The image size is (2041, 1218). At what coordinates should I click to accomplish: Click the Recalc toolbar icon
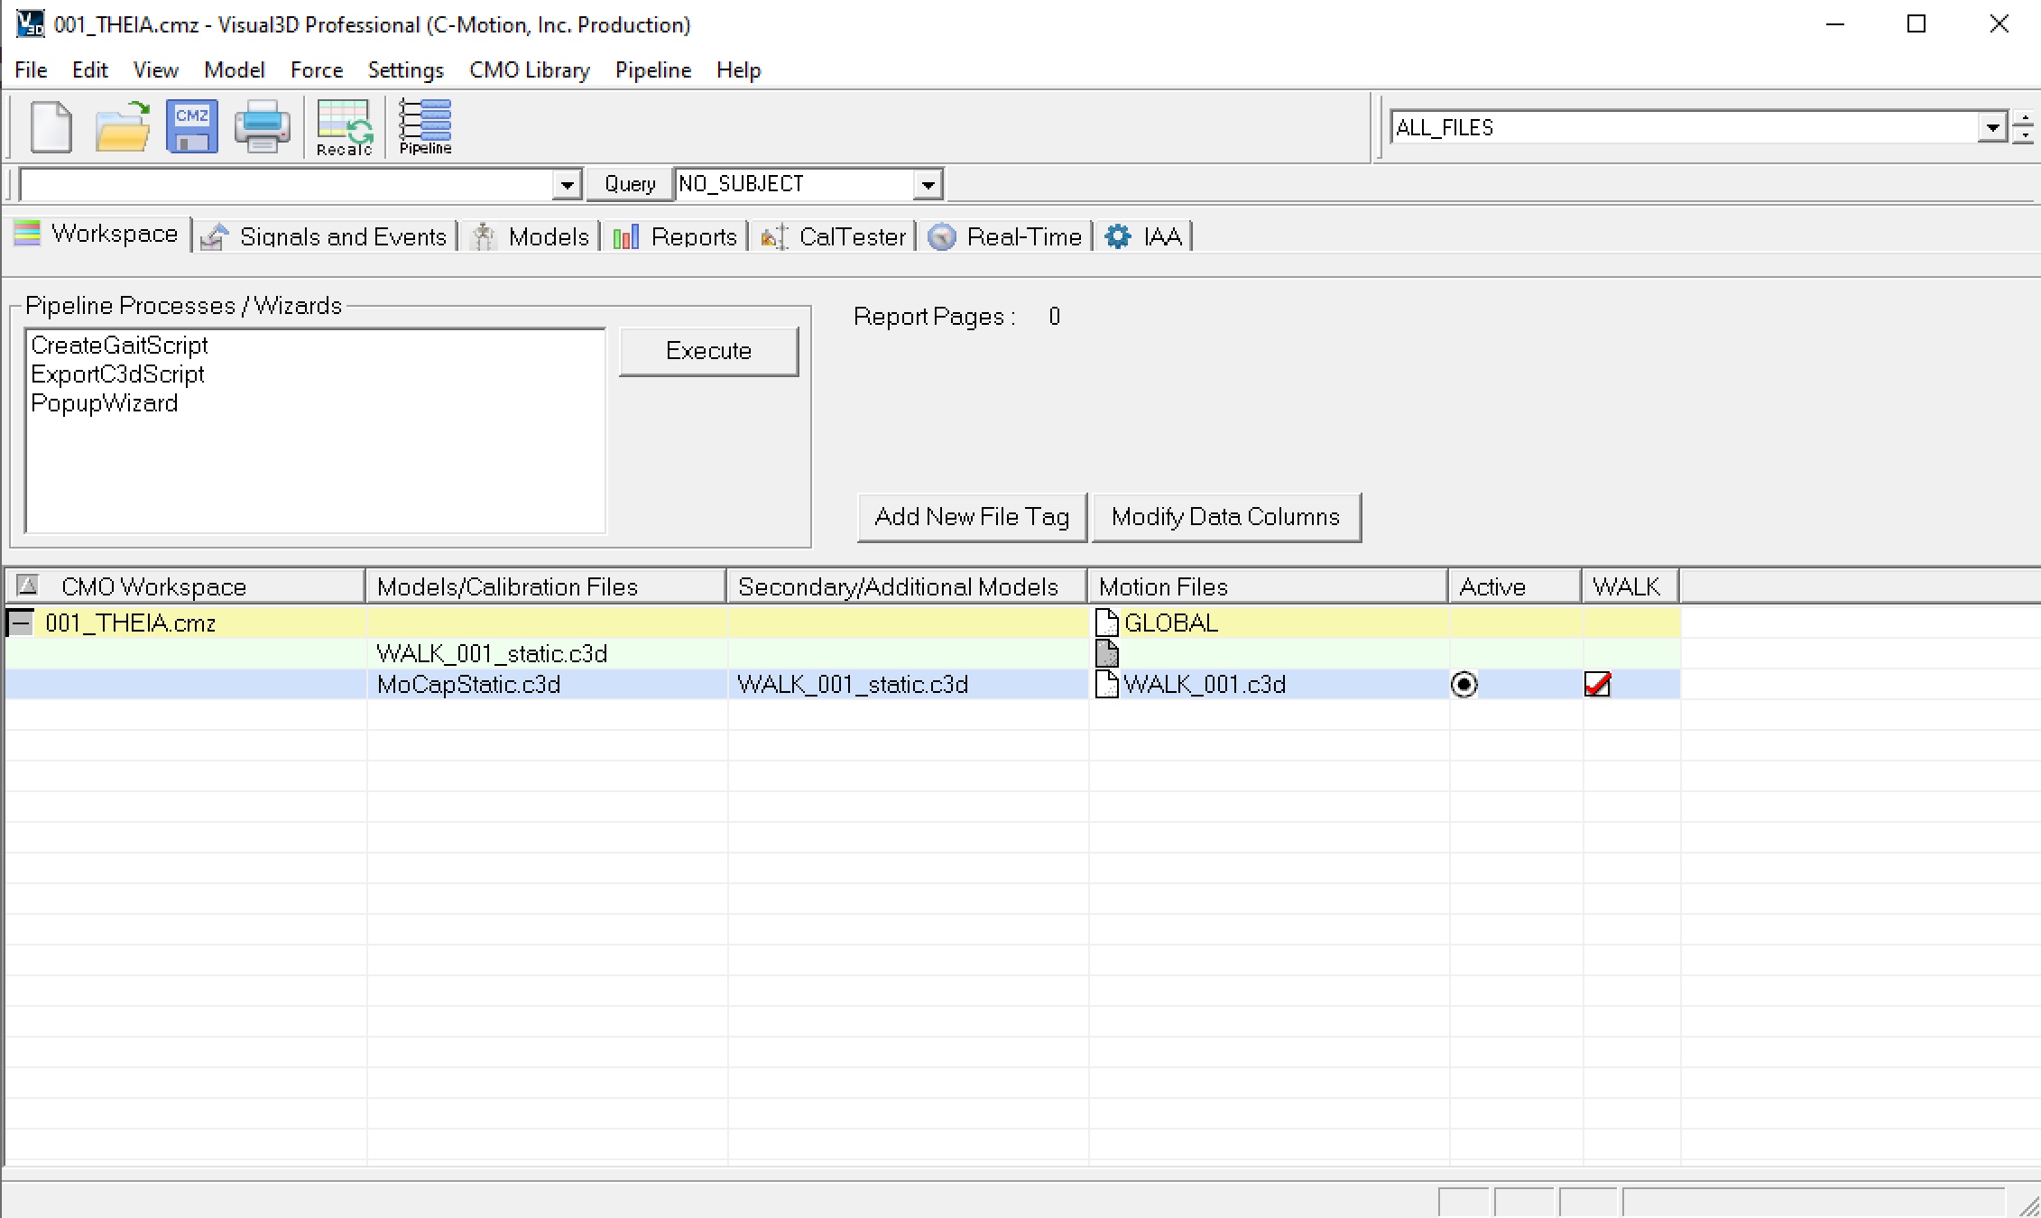click(x=344, y=127)
